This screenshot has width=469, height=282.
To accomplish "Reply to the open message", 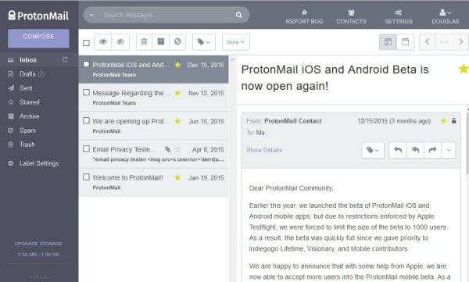I will [398, 150].
